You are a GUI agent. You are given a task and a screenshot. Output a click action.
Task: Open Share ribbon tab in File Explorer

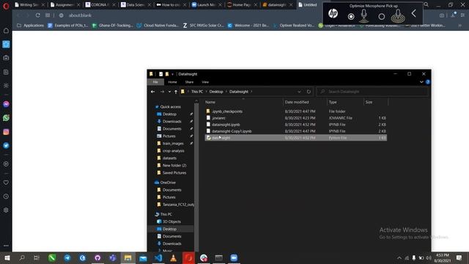[x=189, y=82]
